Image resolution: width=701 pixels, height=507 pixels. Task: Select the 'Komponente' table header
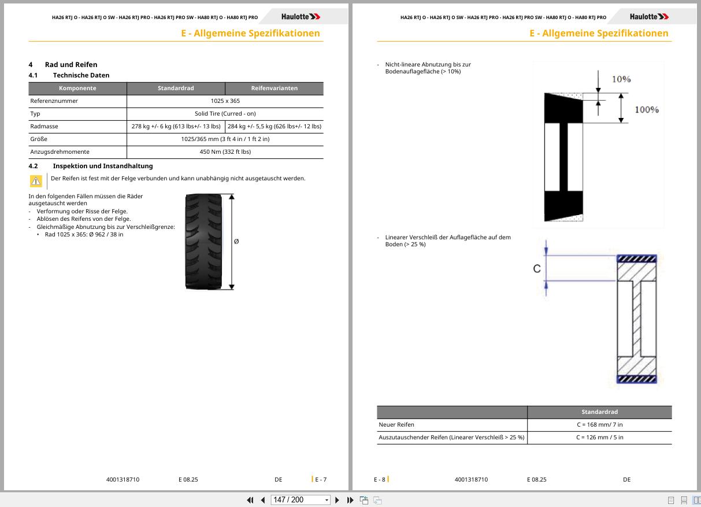pyautogui.click(x=77, y=88)
